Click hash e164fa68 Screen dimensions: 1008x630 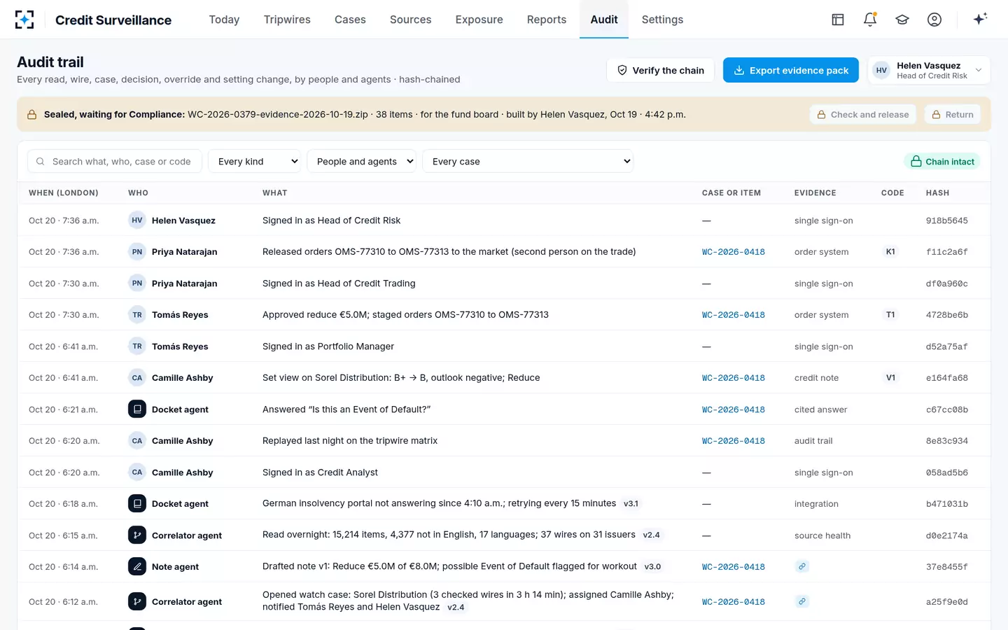click(x=946, y=378)
